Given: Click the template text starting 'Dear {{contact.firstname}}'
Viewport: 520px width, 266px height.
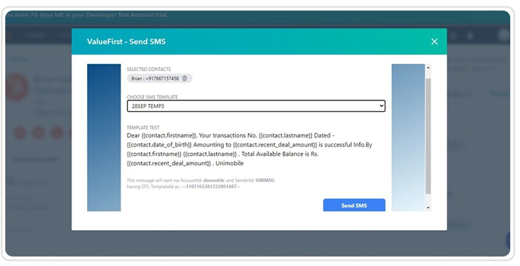Looking at the screenshot, I should pos(250,149).
